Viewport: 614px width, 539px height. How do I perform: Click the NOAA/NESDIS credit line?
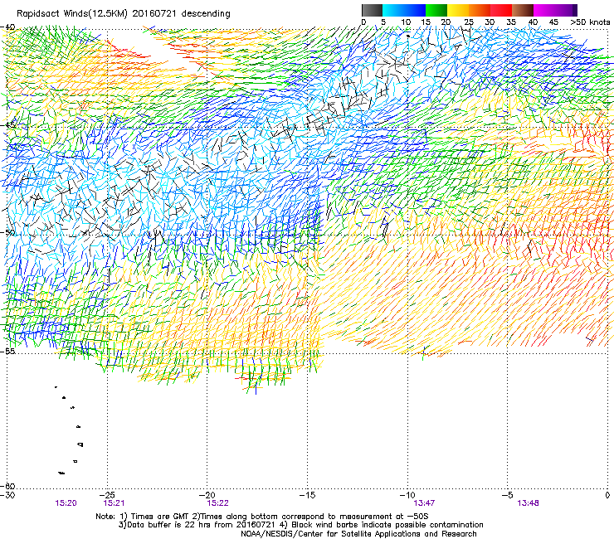click(x=358, y=534)
